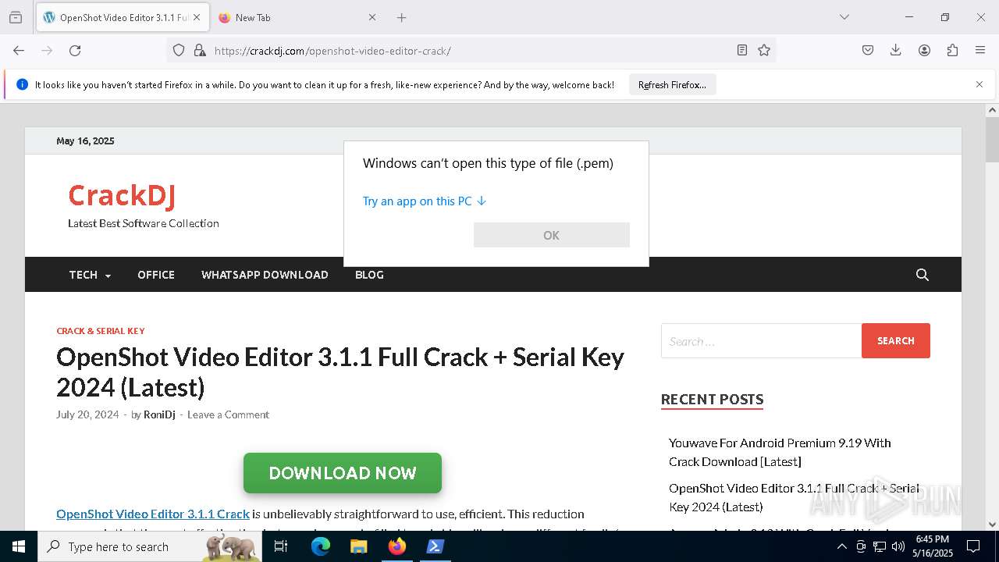Toggle reader view for page

coord(742,50)
